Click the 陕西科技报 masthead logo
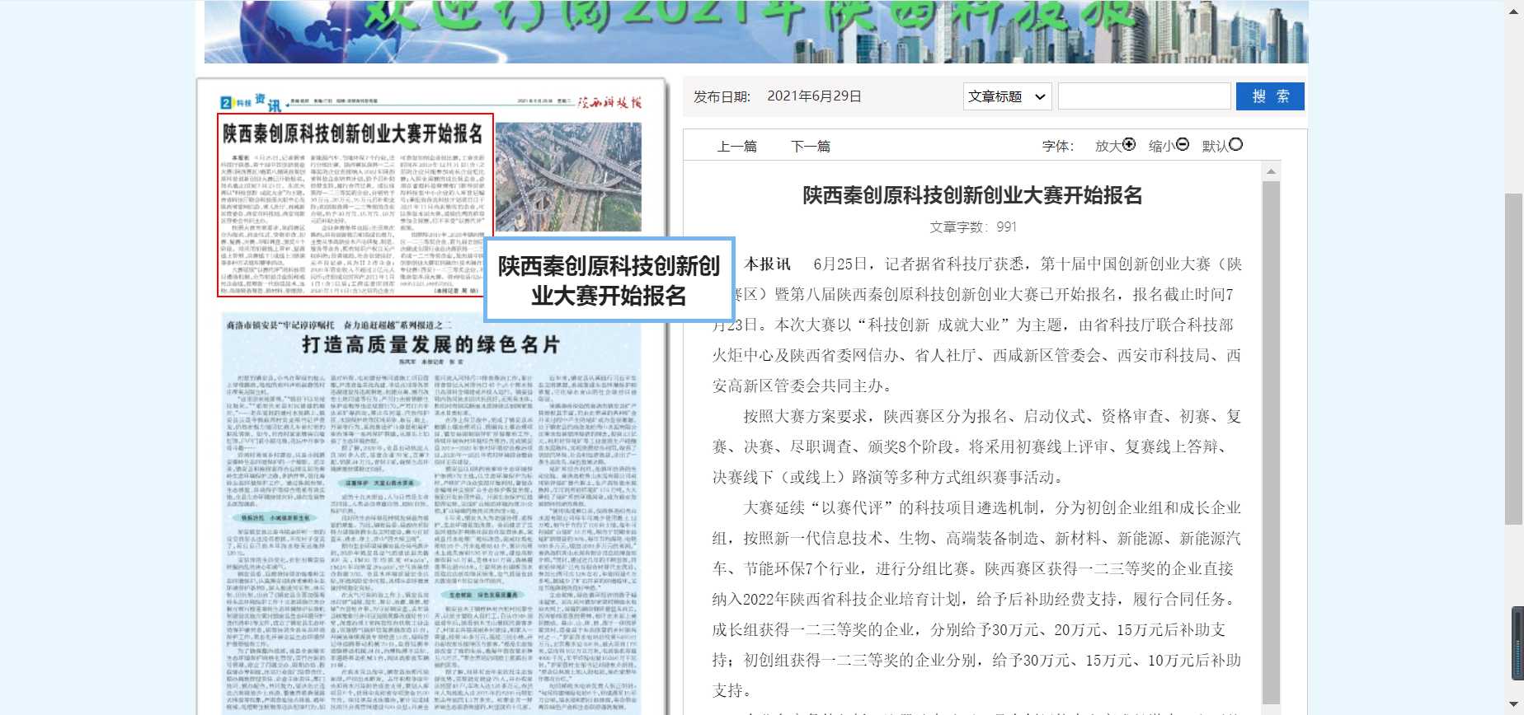This screenshot has height=715, width=1524. click(x=609, y=103)
